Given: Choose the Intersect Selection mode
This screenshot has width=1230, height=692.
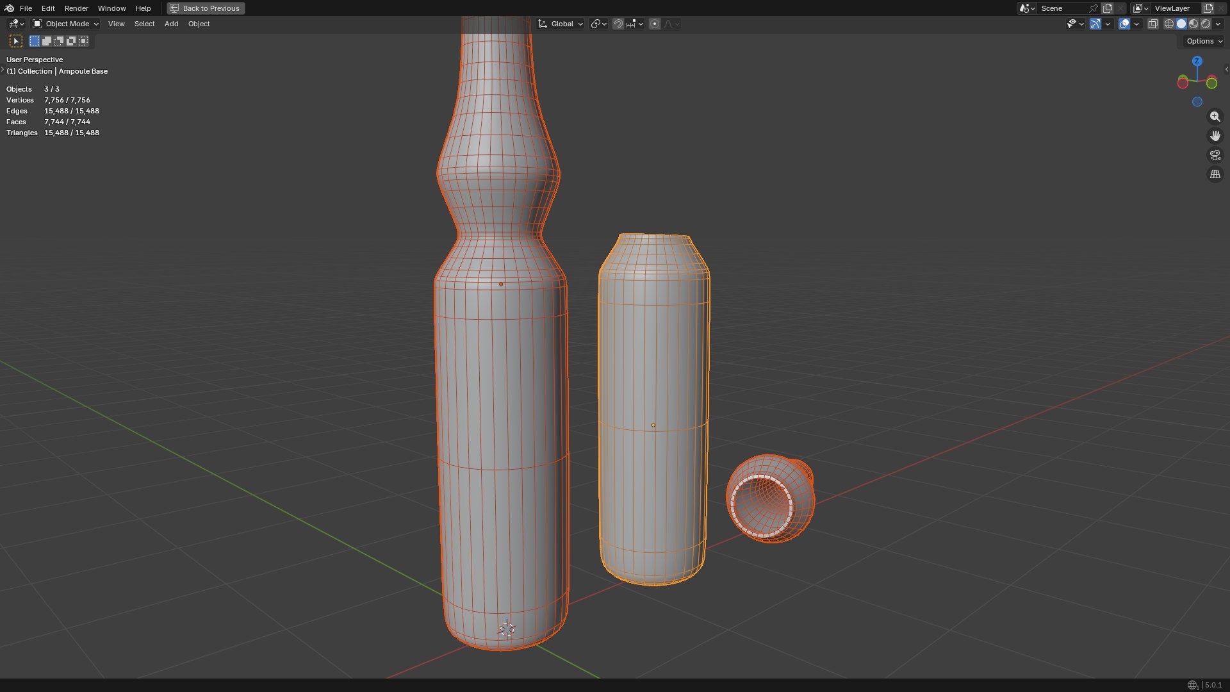Looking at the screenshot, I should tap(83, 41).
